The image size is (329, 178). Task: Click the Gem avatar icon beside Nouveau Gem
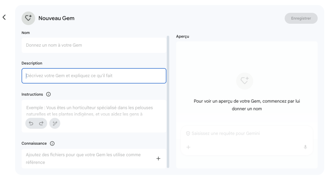pyautogui.click(x=28, y=18)
